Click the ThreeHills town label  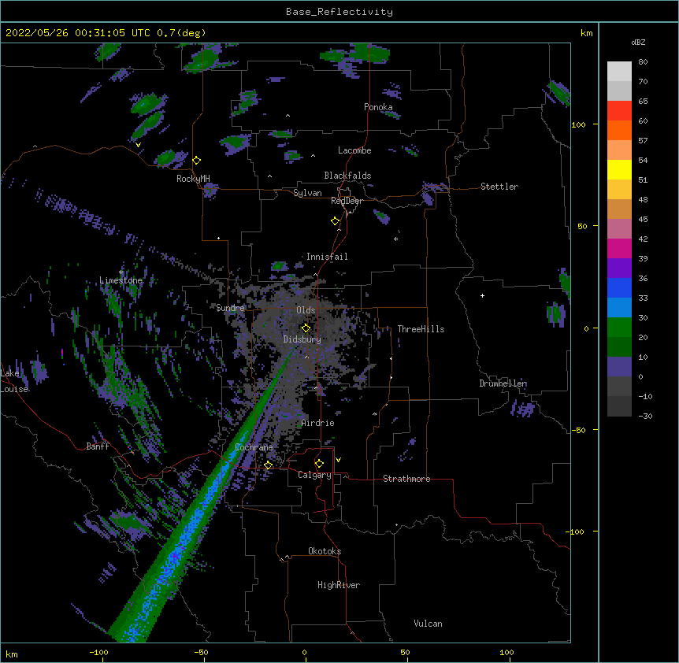[421, 329]
